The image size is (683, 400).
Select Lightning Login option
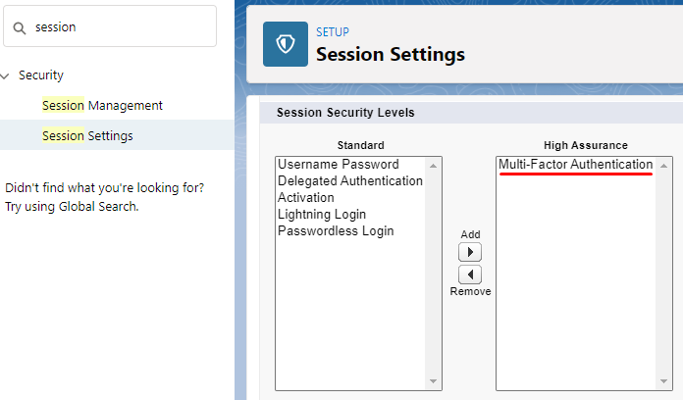[x=321, y=214]
